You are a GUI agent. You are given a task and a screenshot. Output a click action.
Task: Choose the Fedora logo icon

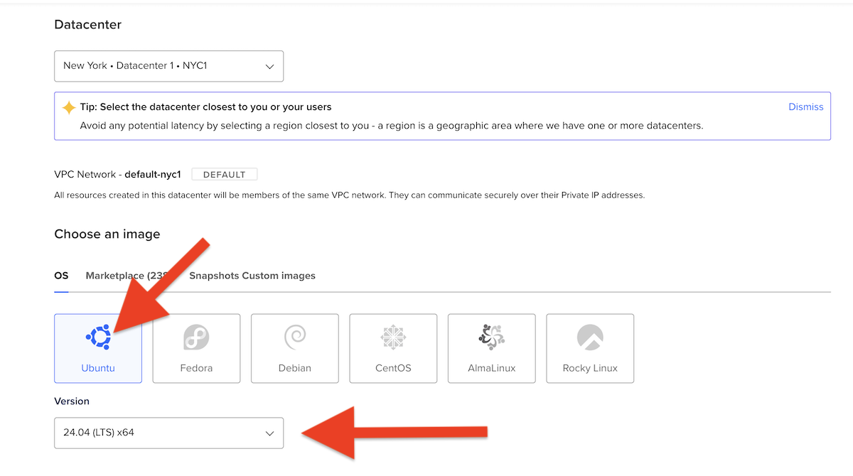tap(196, 337)
